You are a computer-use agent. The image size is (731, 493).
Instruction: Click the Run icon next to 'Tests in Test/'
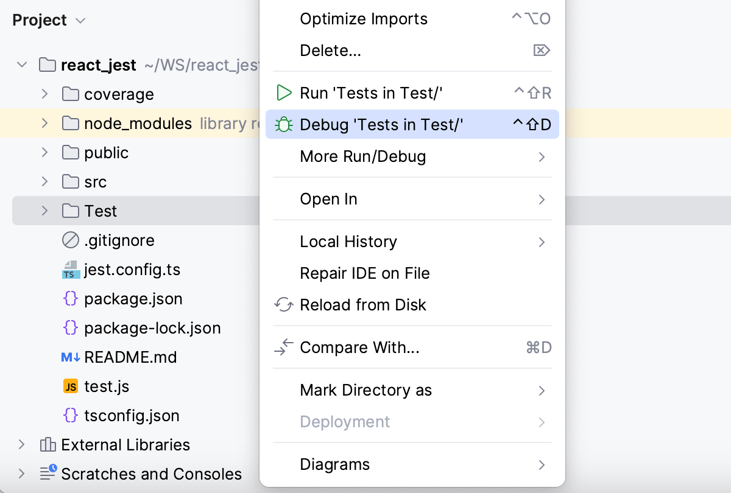[x=284, y=93]
